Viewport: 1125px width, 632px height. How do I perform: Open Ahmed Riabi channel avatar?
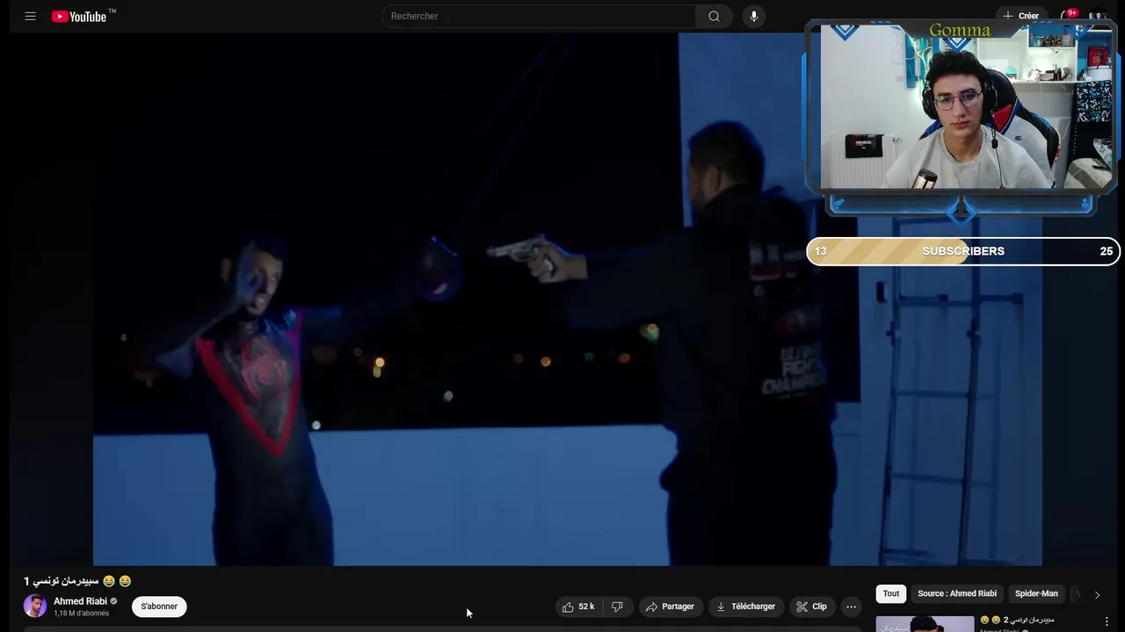[x=35, y=606]
